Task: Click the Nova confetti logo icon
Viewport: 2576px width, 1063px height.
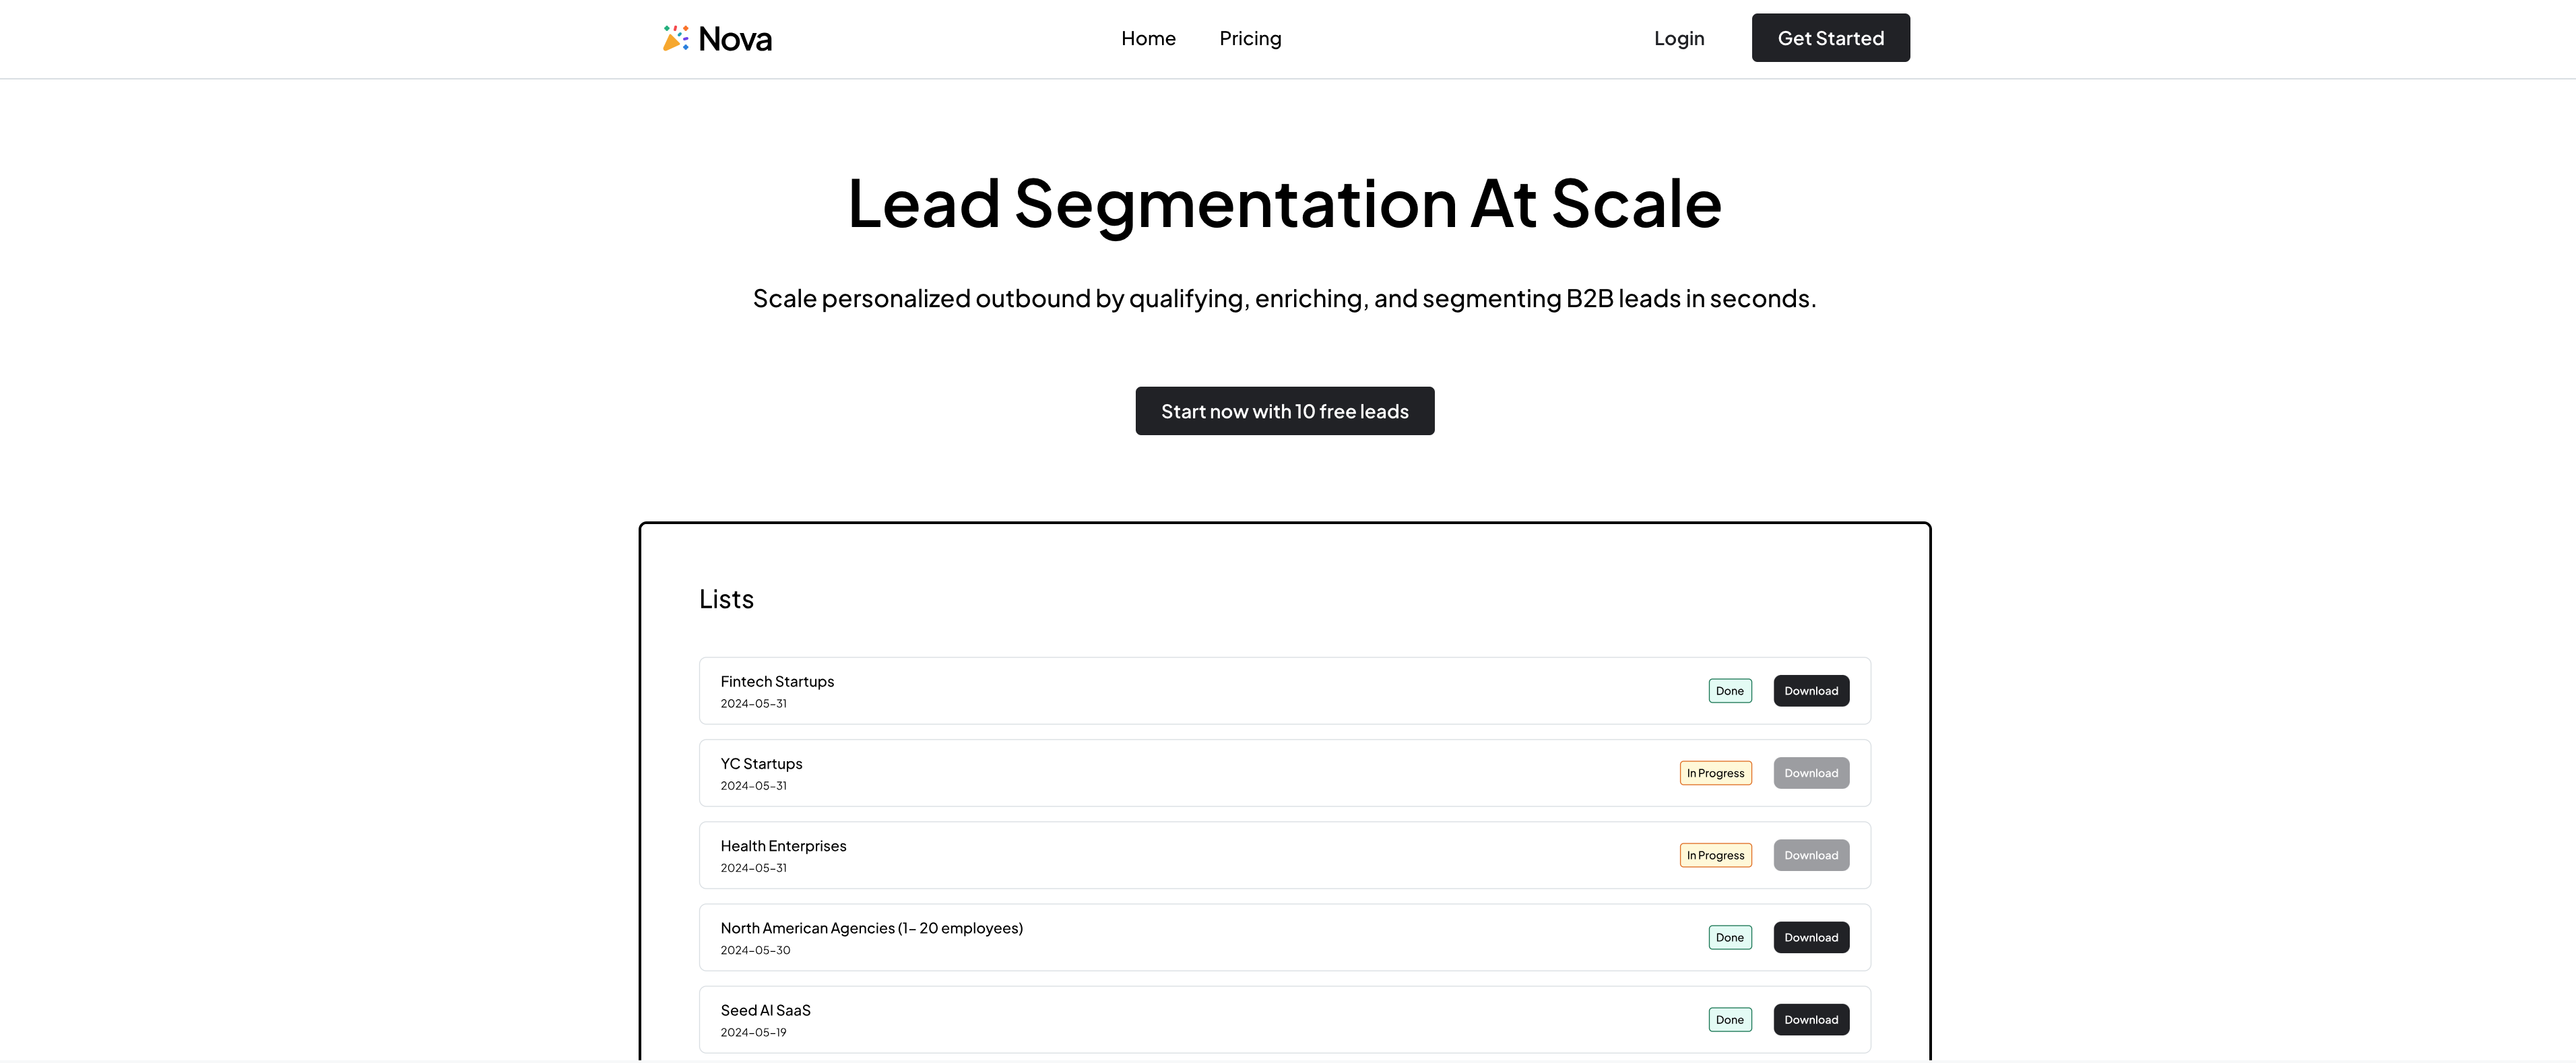Action: 675,38
